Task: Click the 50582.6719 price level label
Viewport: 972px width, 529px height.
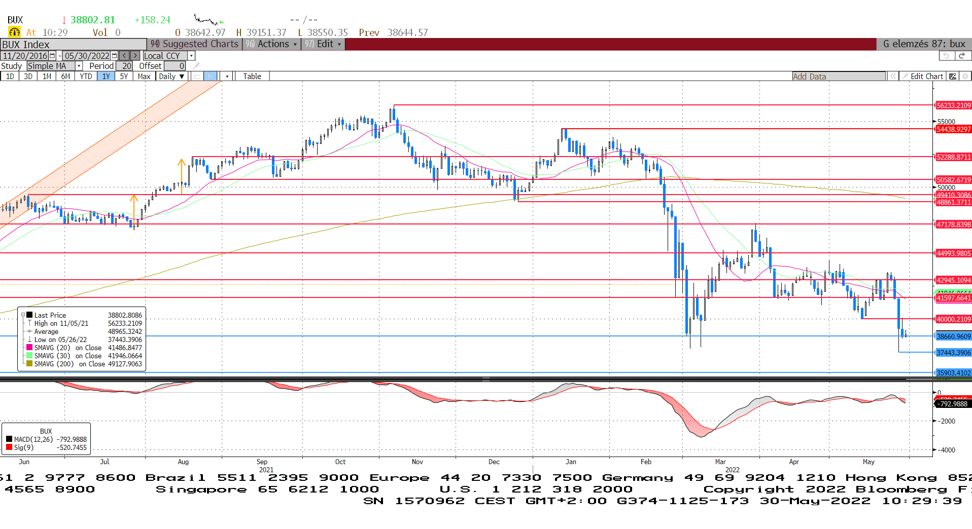Action: tap(953, 180)
